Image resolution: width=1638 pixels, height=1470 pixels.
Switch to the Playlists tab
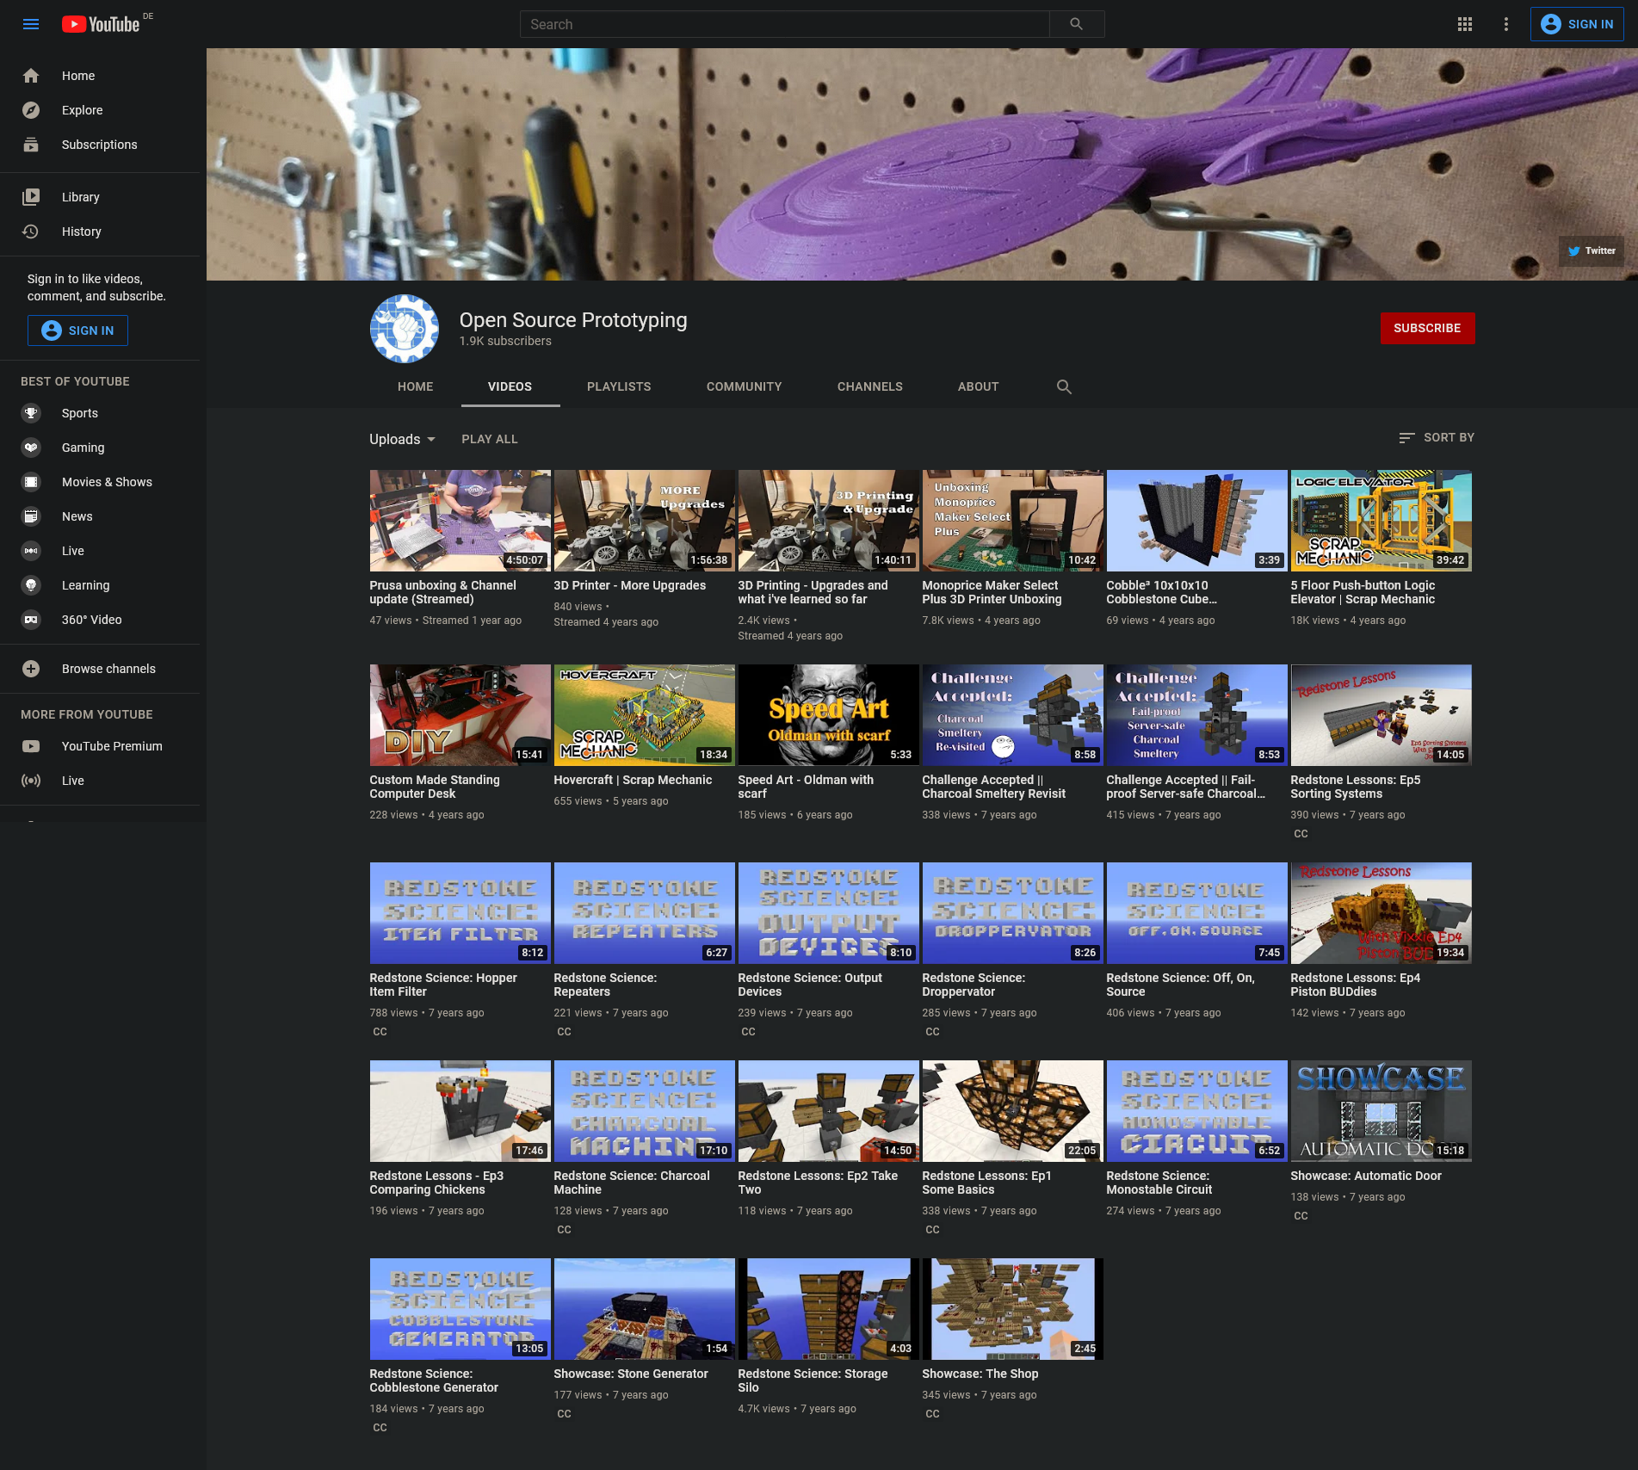[x=619, y=387]
